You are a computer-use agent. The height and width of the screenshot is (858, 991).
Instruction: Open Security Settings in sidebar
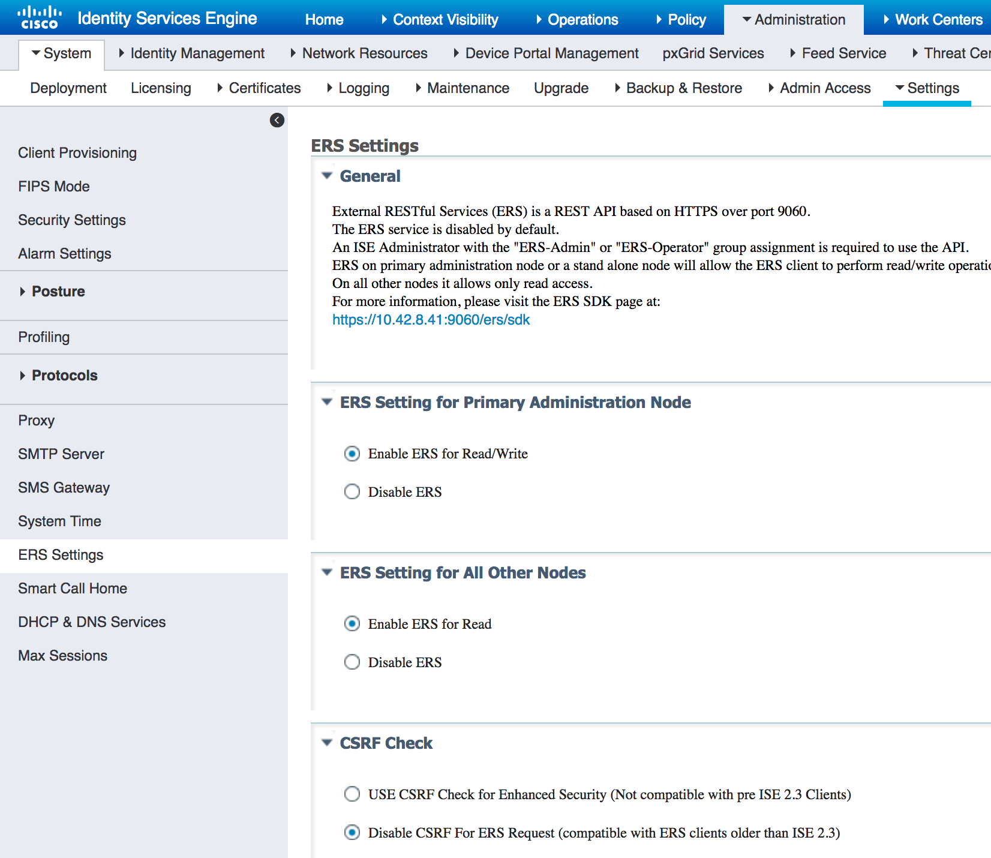[72, 220]
